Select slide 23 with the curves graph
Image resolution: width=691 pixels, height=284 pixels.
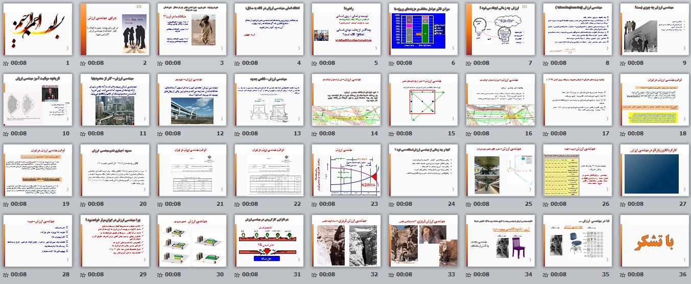pyautogui.click(x=346, y=171)
